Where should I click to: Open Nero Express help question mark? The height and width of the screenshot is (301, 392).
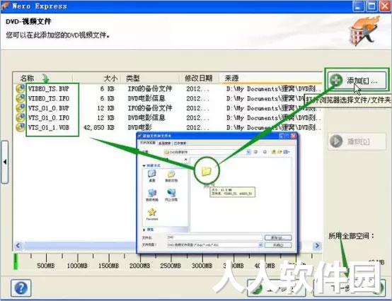[21, 288]
